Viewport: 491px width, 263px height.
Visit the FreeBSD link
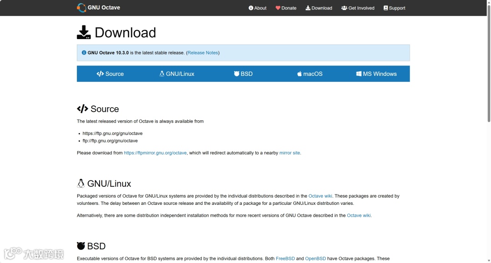(x=285, y=258)
